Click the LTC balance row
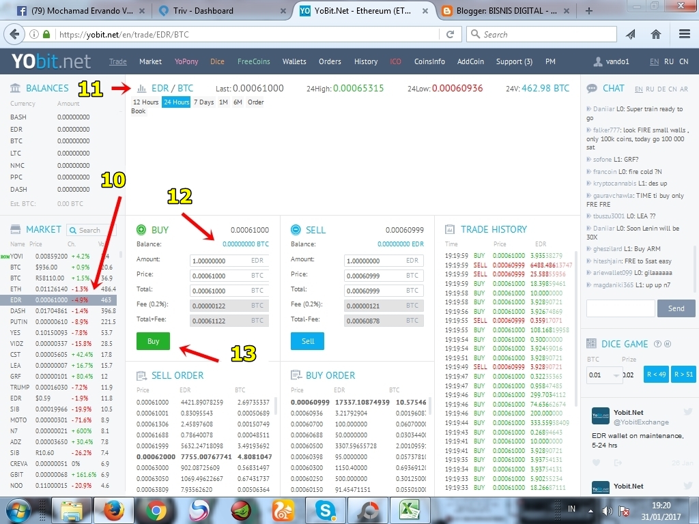Viewport: 699px width, 524px height. pos(50,154)
